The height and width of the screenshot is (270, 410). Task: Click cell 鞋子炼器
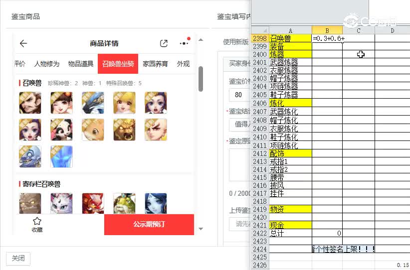[290, 95]
